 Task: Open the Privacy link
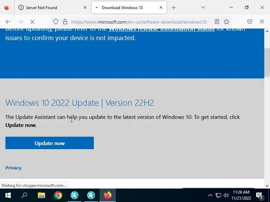(13, 168)
